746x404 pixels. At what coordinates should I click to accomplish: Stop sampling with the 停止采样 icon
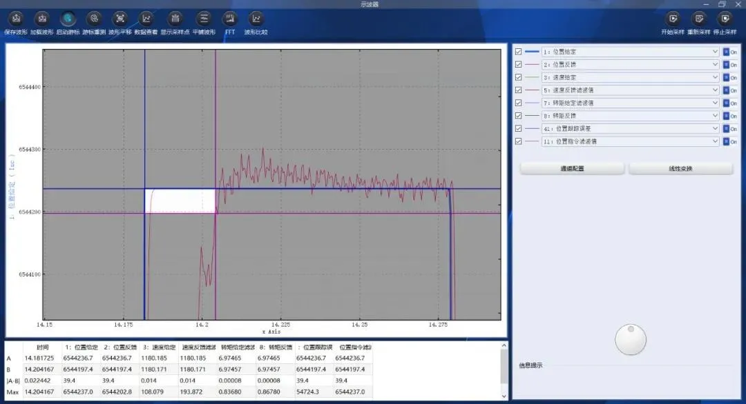724,19
